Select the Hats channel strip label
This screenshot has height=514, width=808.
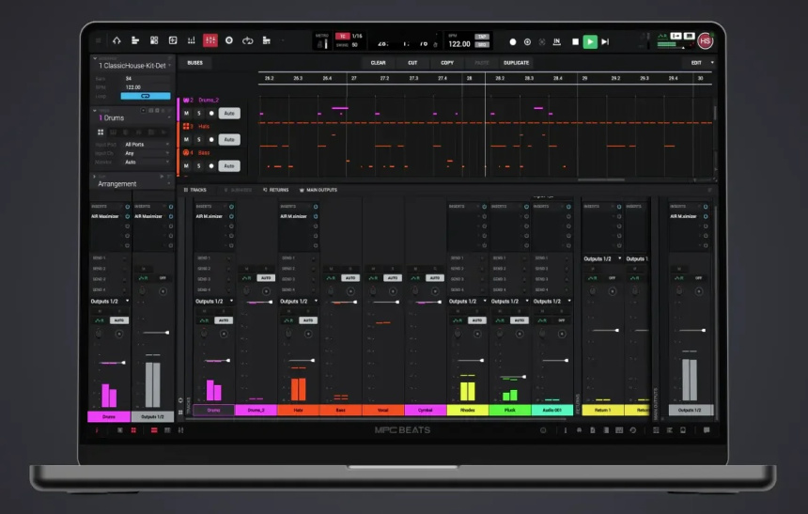[299, 411]
